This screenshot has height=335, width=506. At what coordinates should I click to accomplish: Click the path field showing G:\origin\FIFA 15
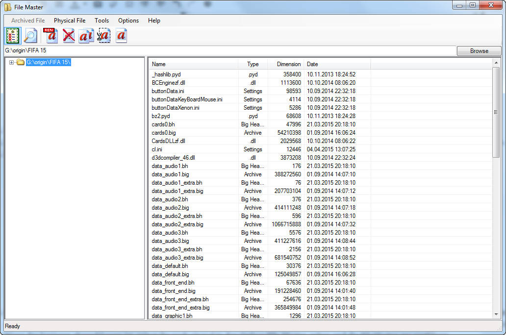(230, 50)
